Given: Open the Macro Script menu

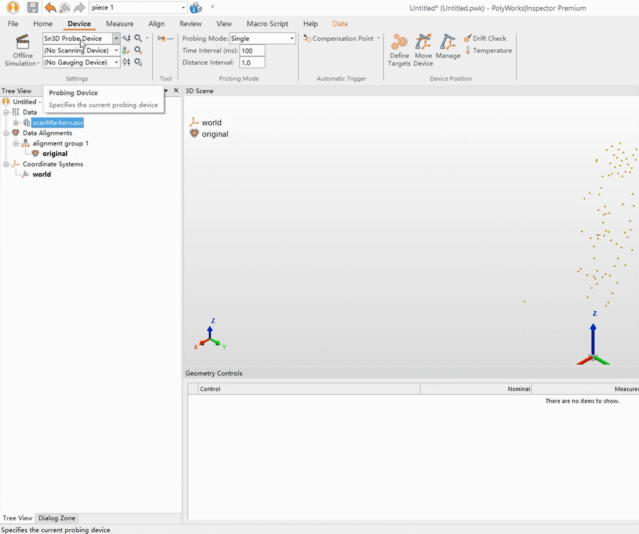Looking at the screenshot, I should (267, 23).
